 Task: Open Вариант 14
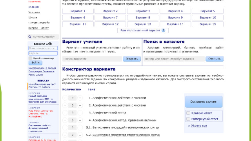click(175, 24)
